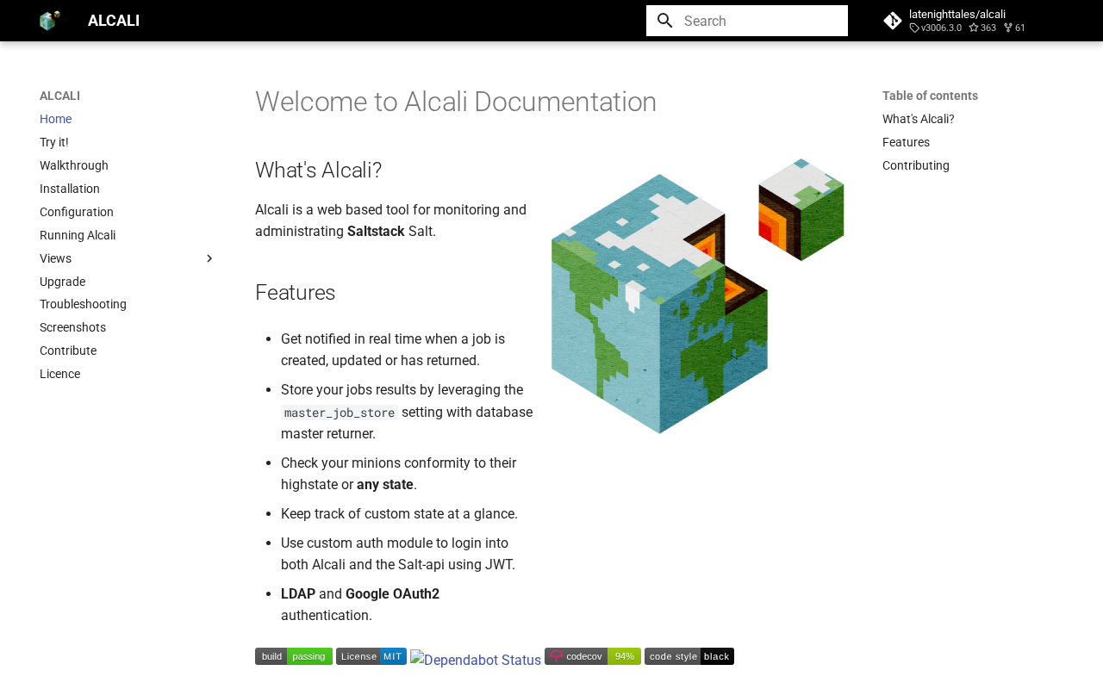Click the GitHub stars count 363
Screen dimensions: 1103x689
(x=982, y=28)
